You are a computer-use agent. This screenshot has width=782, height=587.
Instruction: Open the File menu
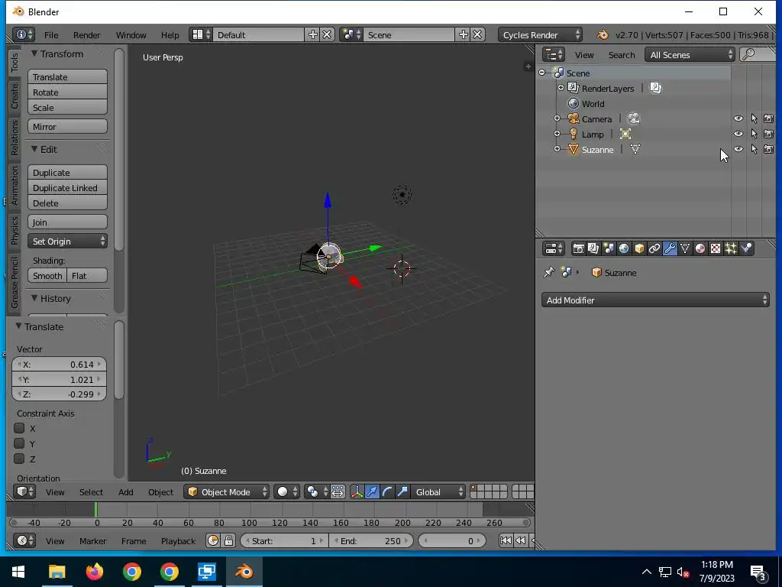[x=51, y=35]
